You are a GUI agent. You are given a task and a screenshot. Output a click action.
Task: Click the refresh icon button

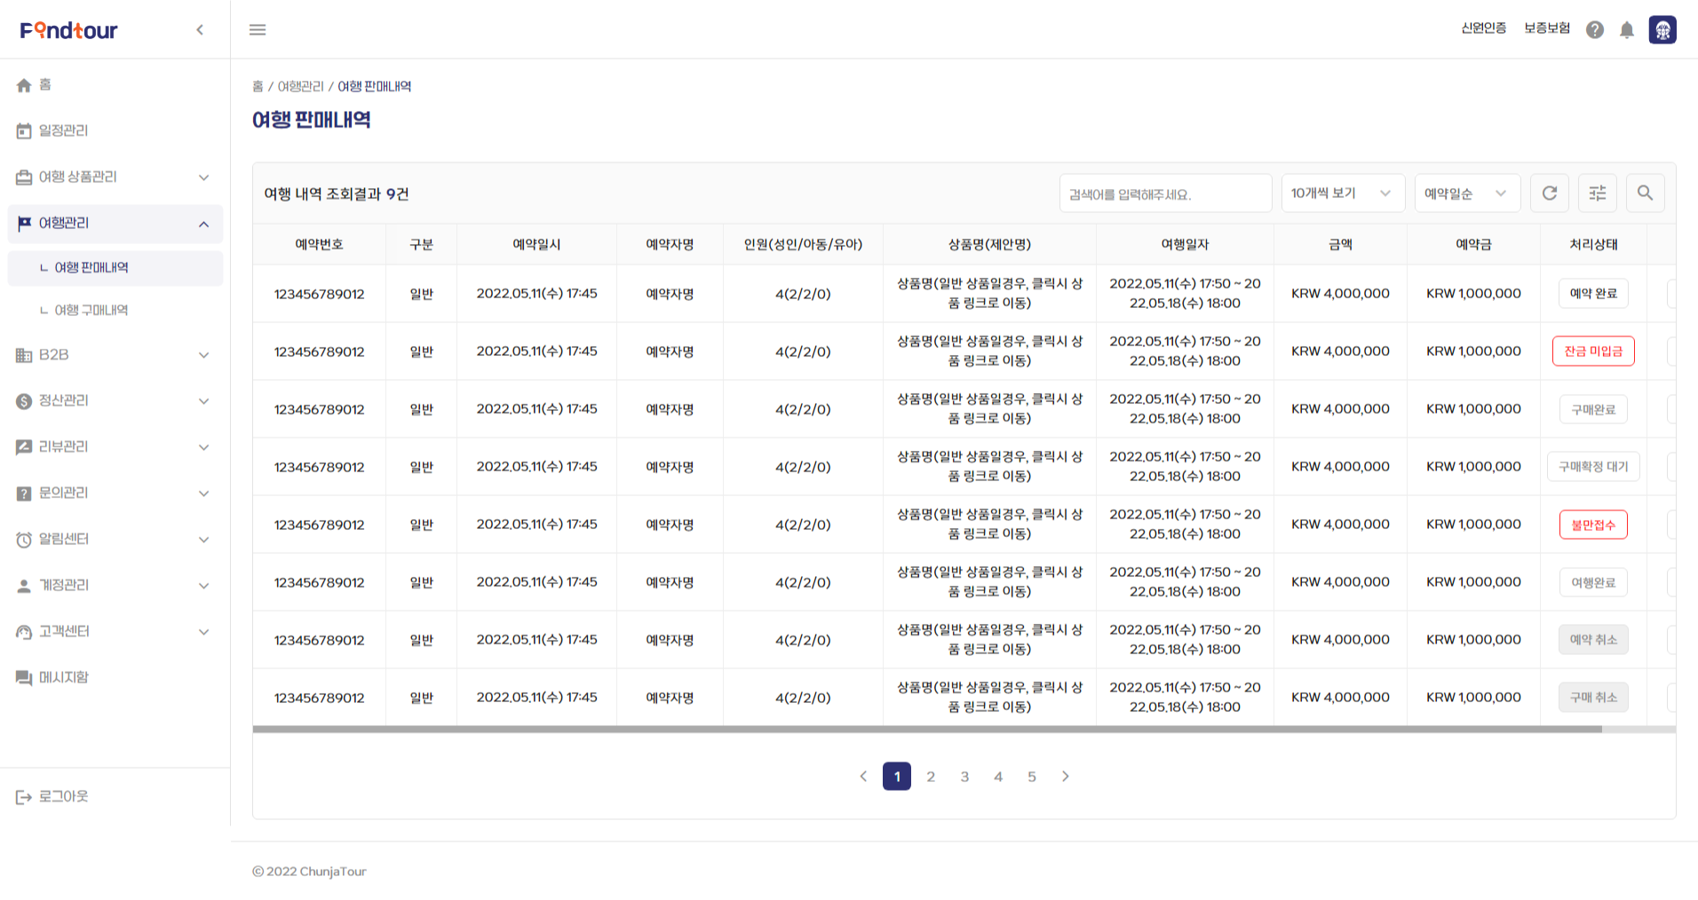click(1550, 193)
